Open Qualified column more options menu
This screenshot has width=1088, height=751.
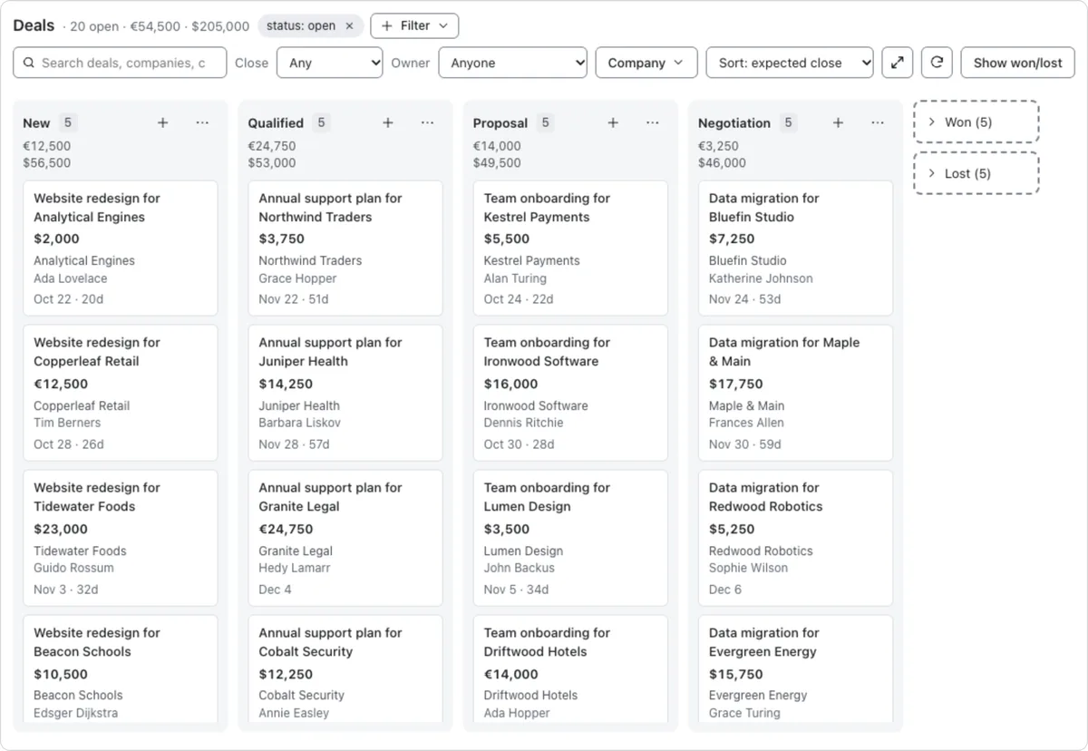pyautogui.click(x=427, y=122)
